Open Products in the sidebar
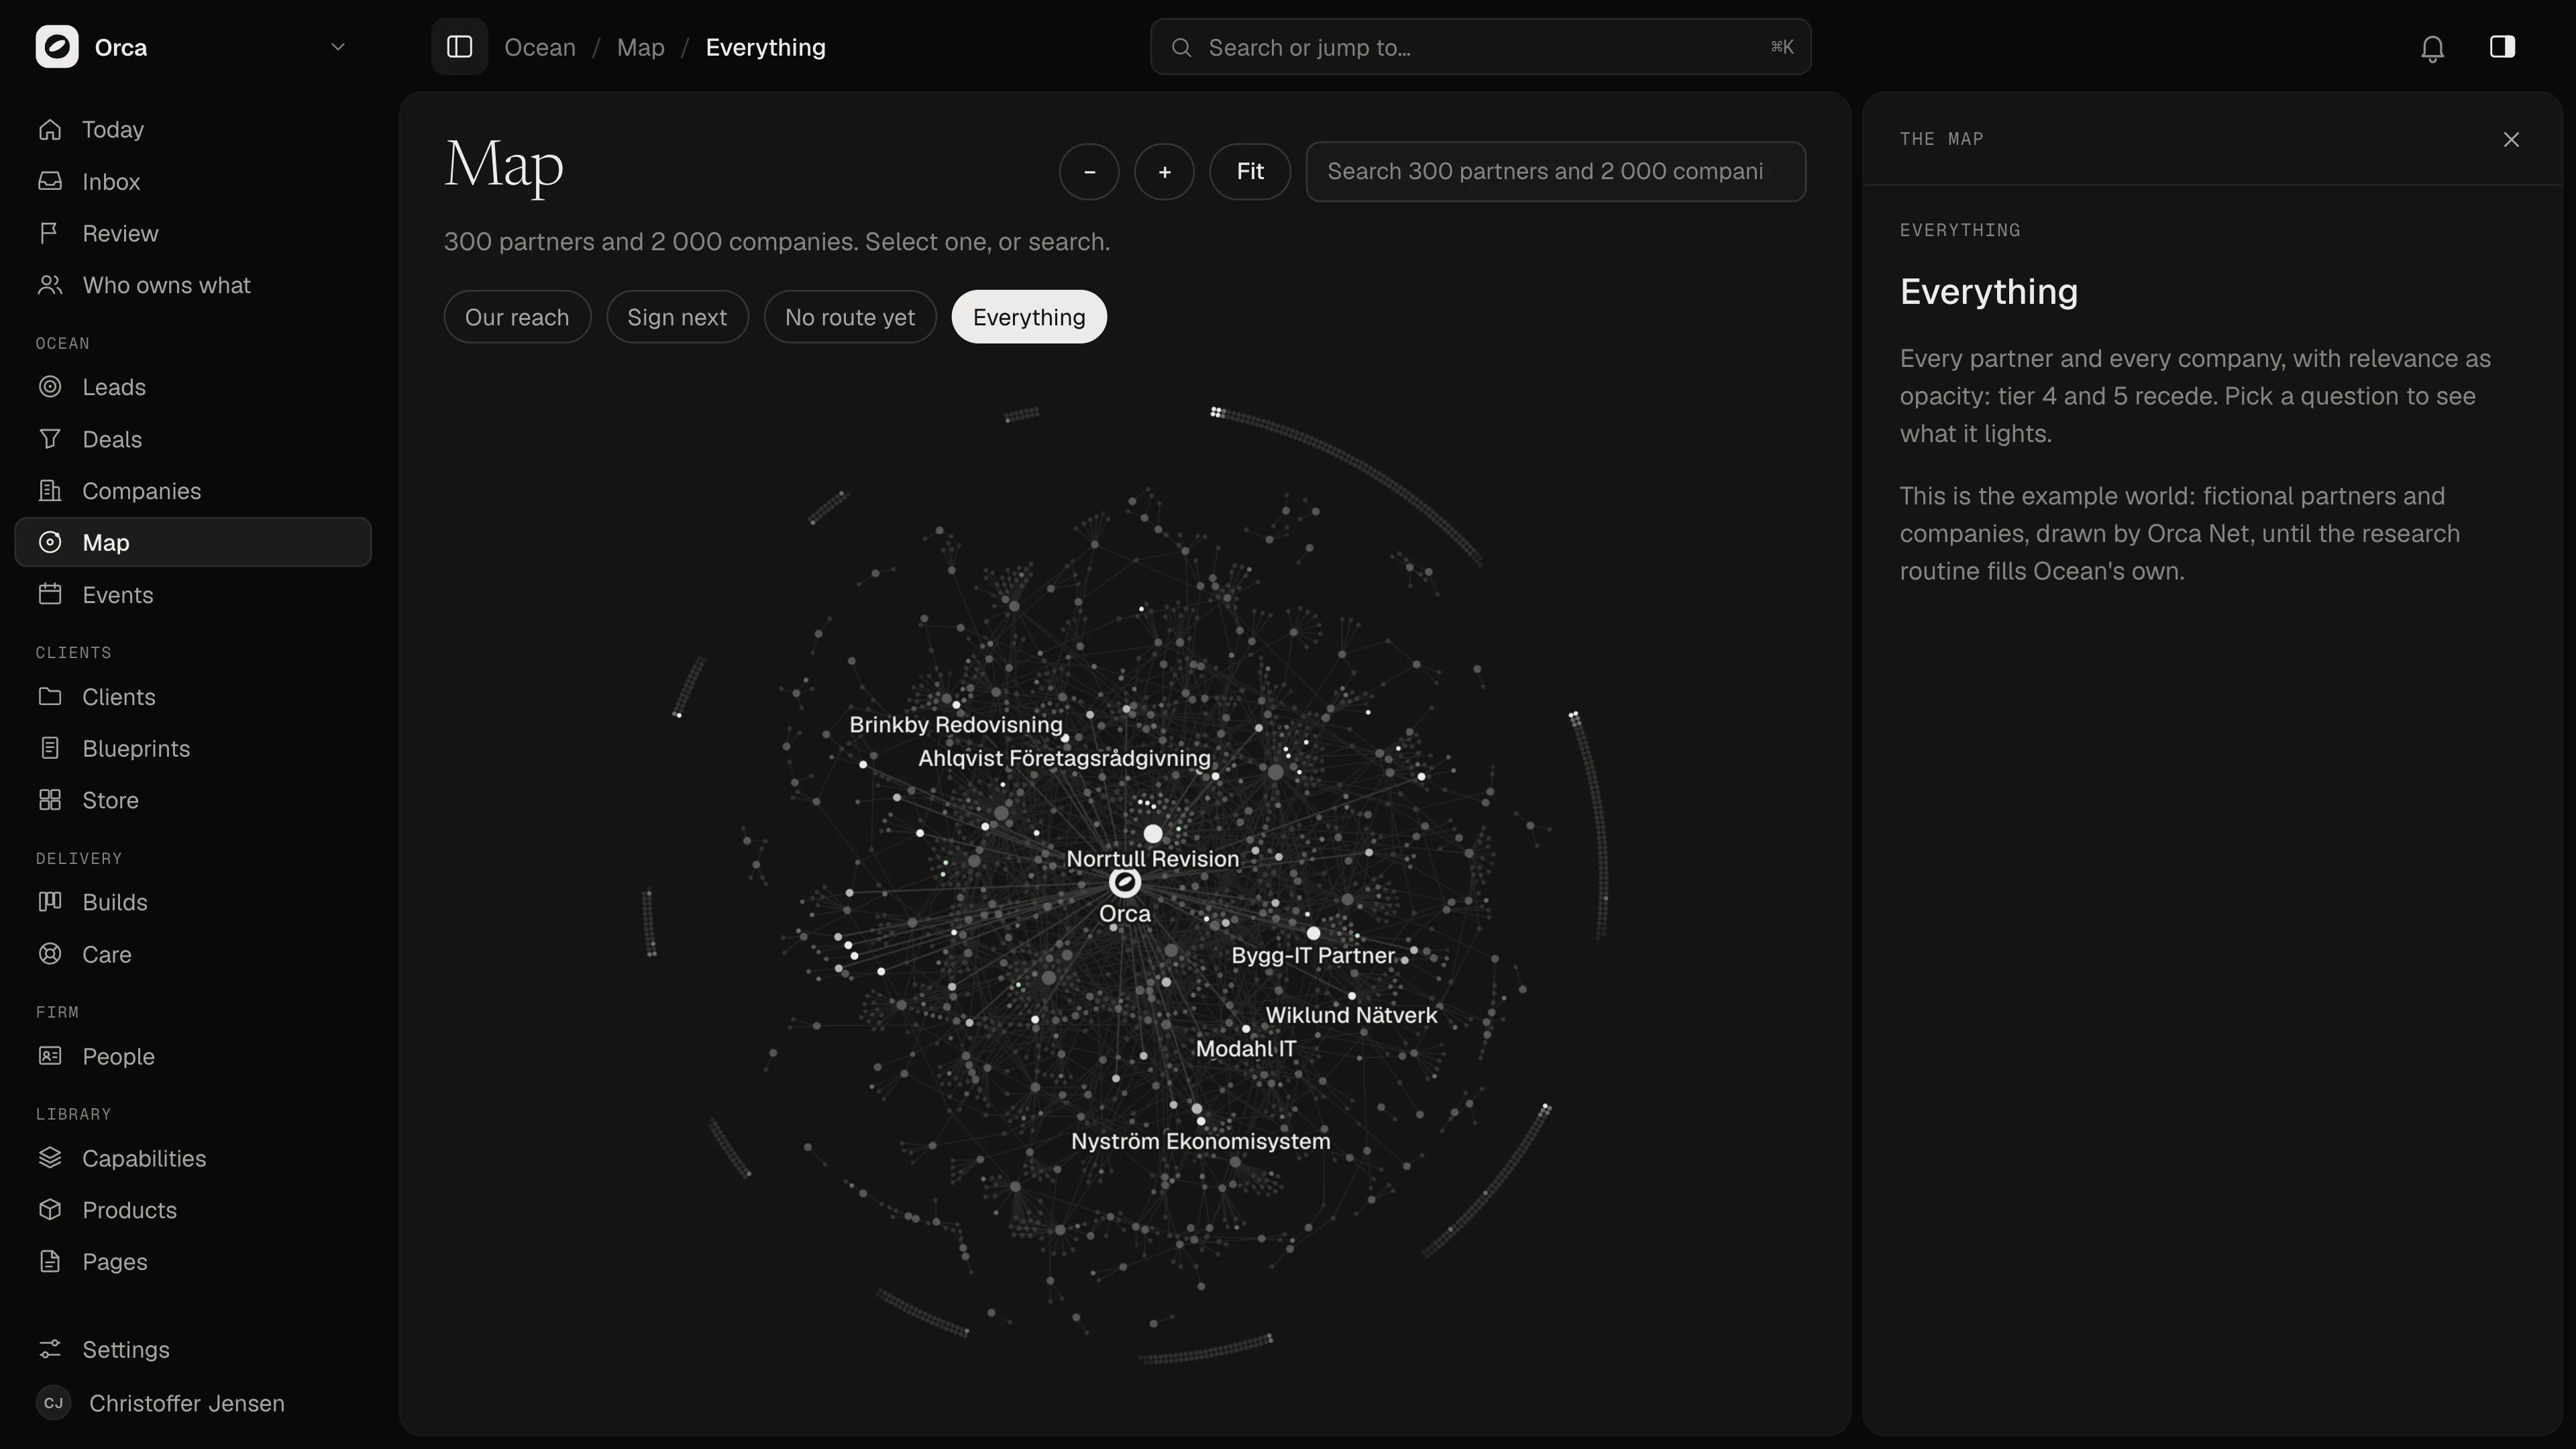 point(193,1210)
